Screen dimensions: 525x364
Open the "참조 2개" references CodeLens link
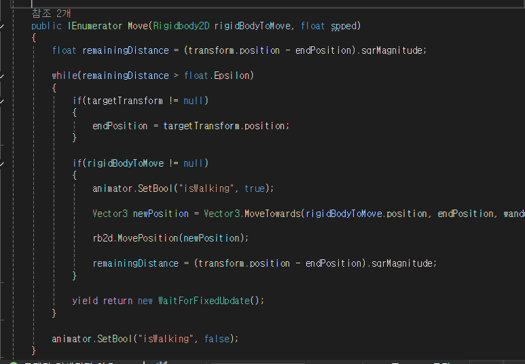click(x=51, y=14)
